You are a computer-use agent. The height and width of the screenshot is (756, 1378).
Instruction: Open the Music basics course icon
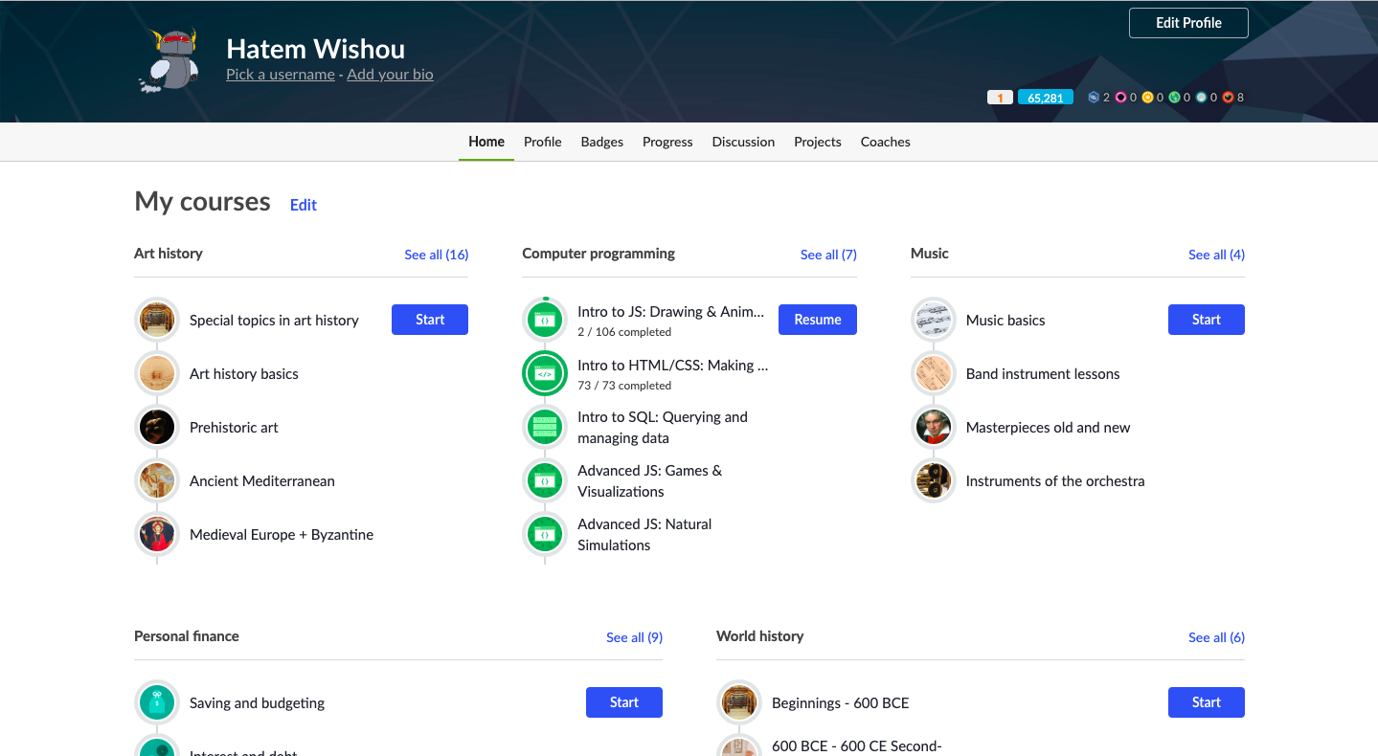pos(934,320)
